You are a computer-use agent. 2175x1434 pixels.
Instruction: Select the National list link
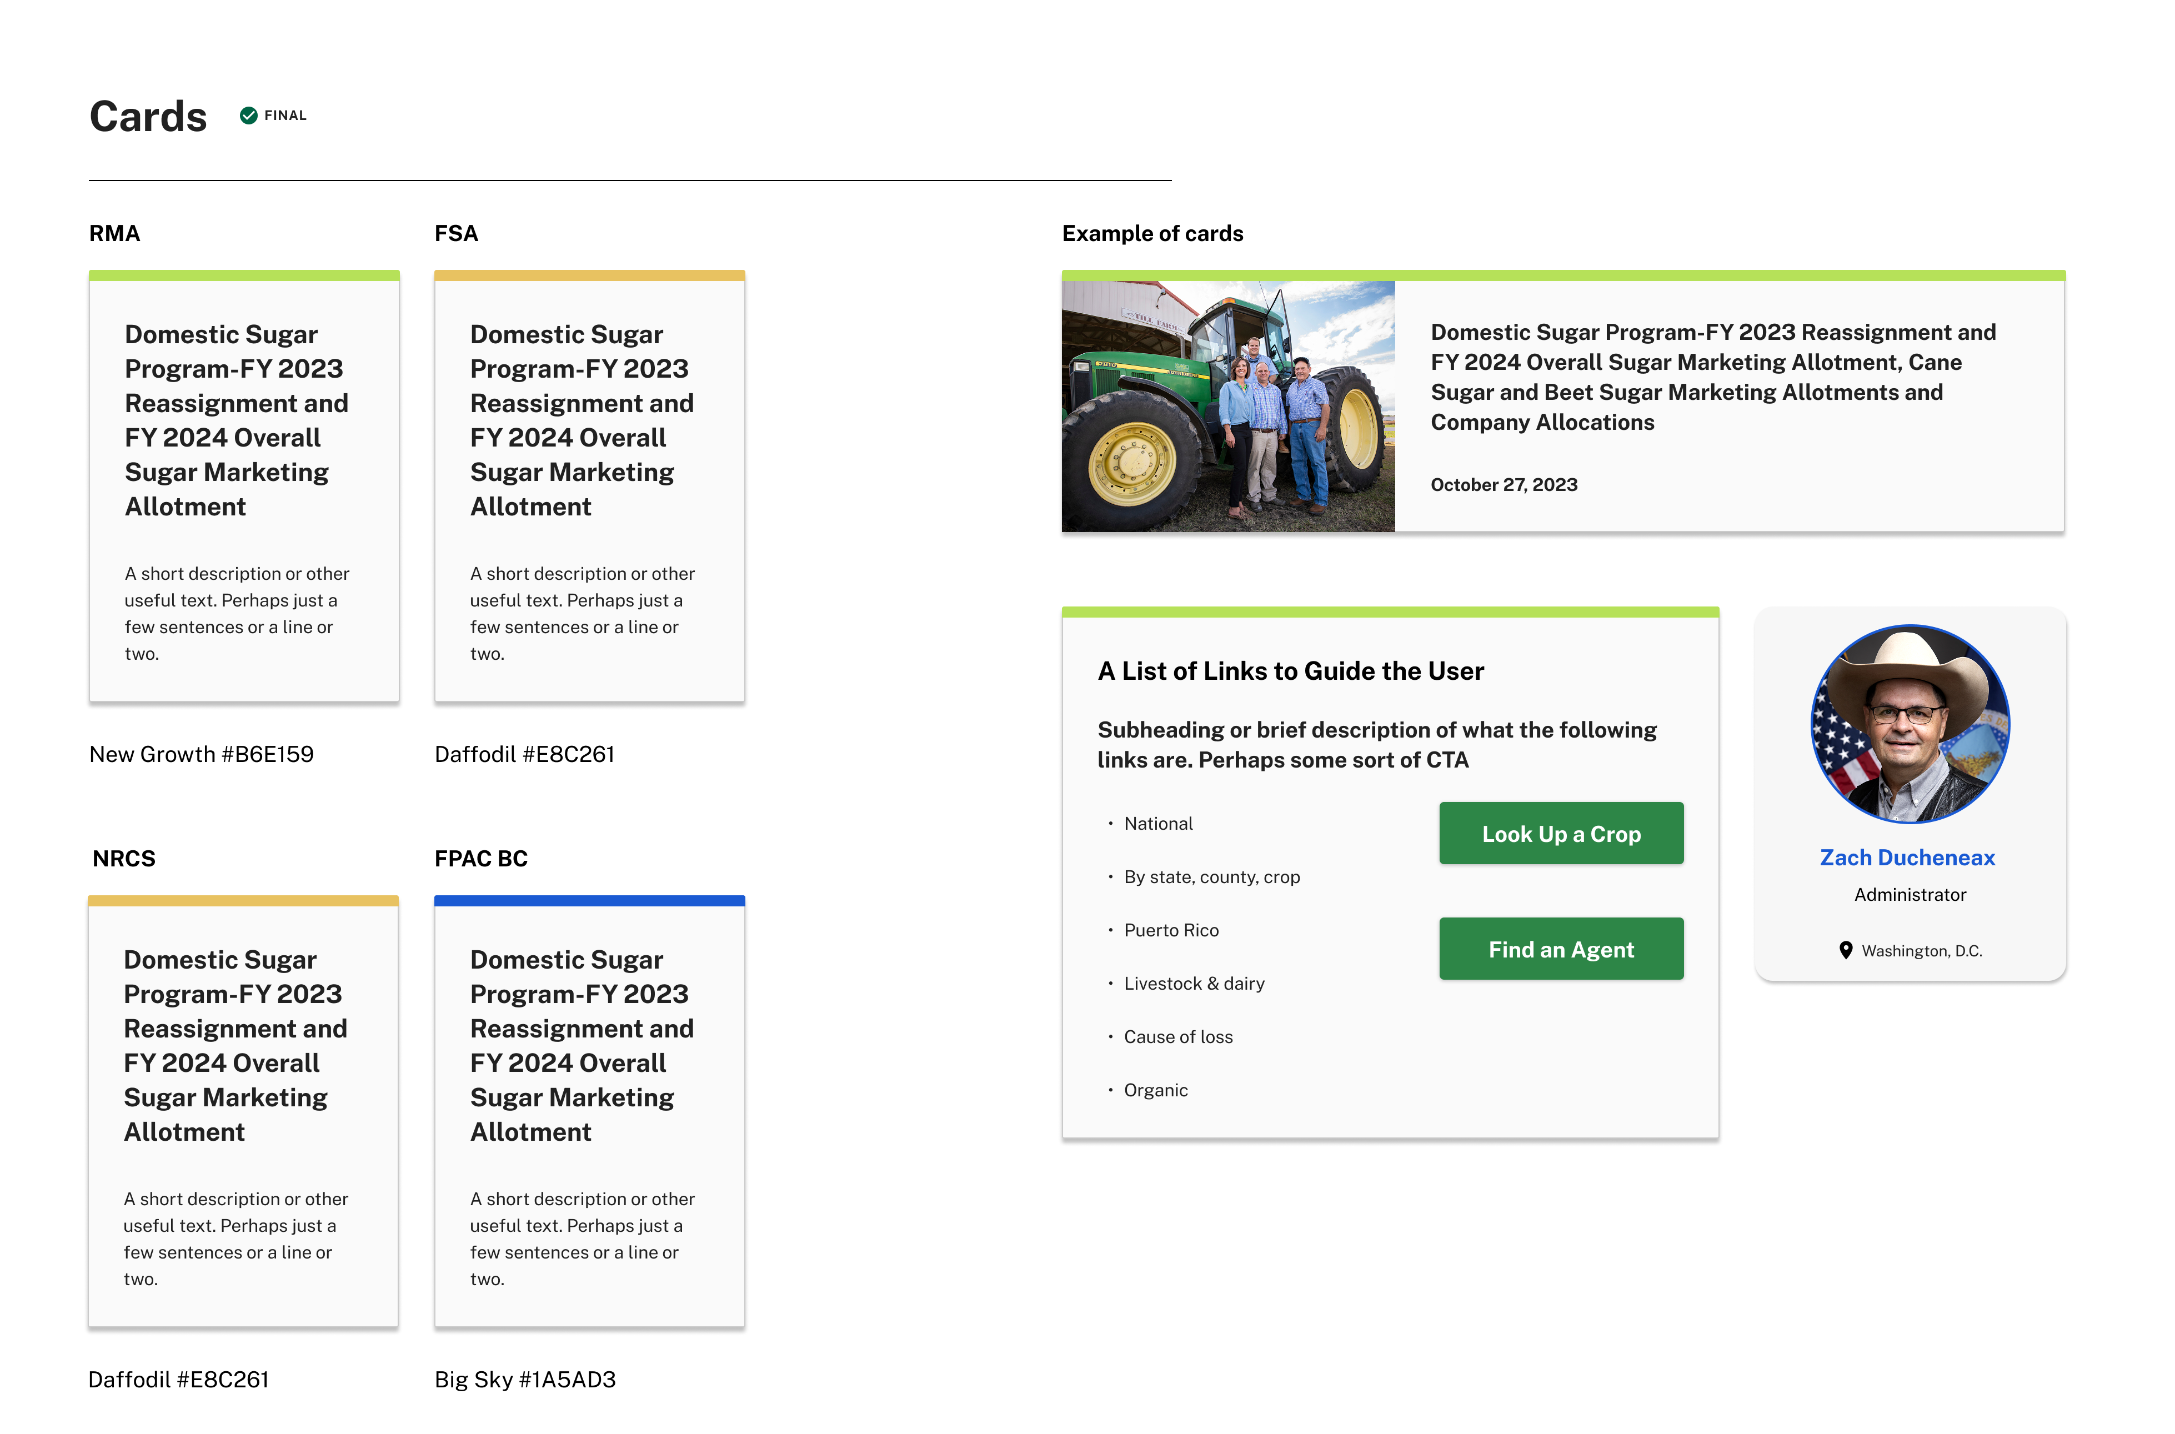[1158, 823]
